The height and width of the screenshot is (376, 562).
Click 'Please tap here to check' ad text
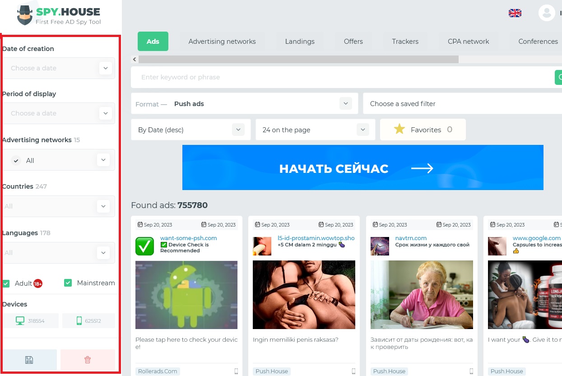tap(186, 343)
